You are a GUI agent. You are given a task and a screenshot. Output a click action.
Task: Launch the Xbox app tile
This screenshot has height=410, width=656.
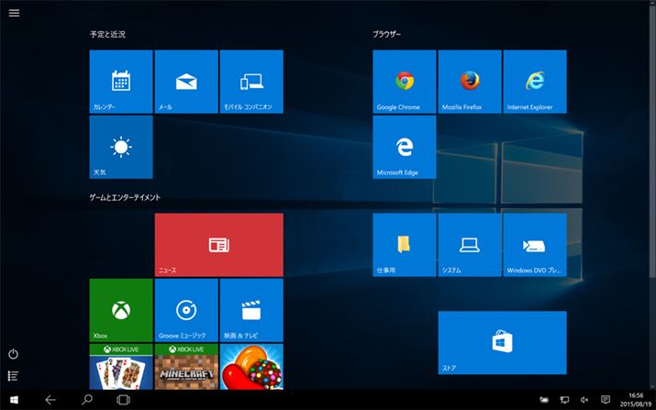pyautogui.click(x=121, y=310)
